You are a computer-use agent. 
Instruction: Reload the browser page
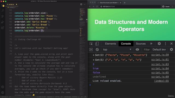[97, 7]
